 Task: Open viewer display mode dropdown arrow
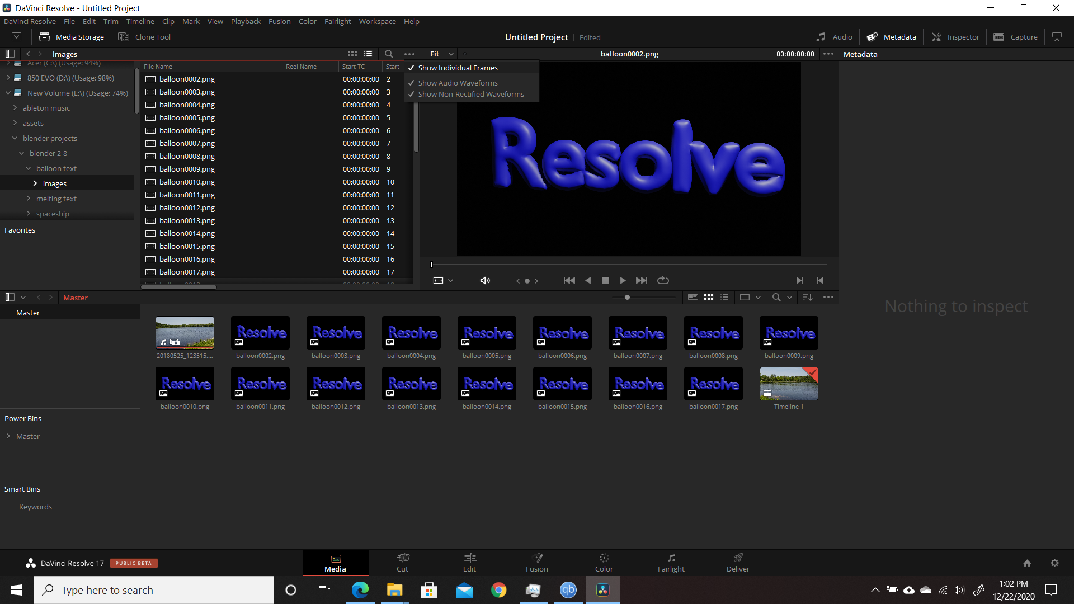point(450,281)
